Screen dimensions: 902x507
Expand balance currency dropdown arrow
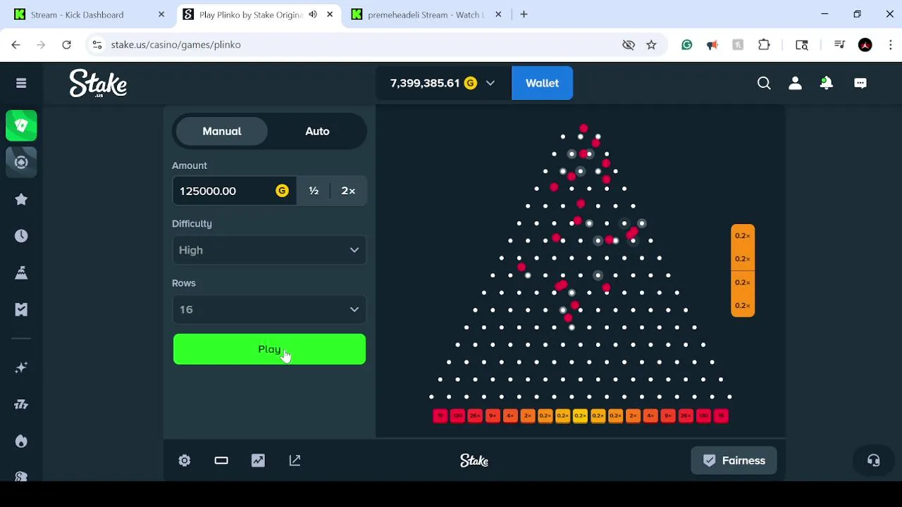pyautogui.click(x=490, y=83)
